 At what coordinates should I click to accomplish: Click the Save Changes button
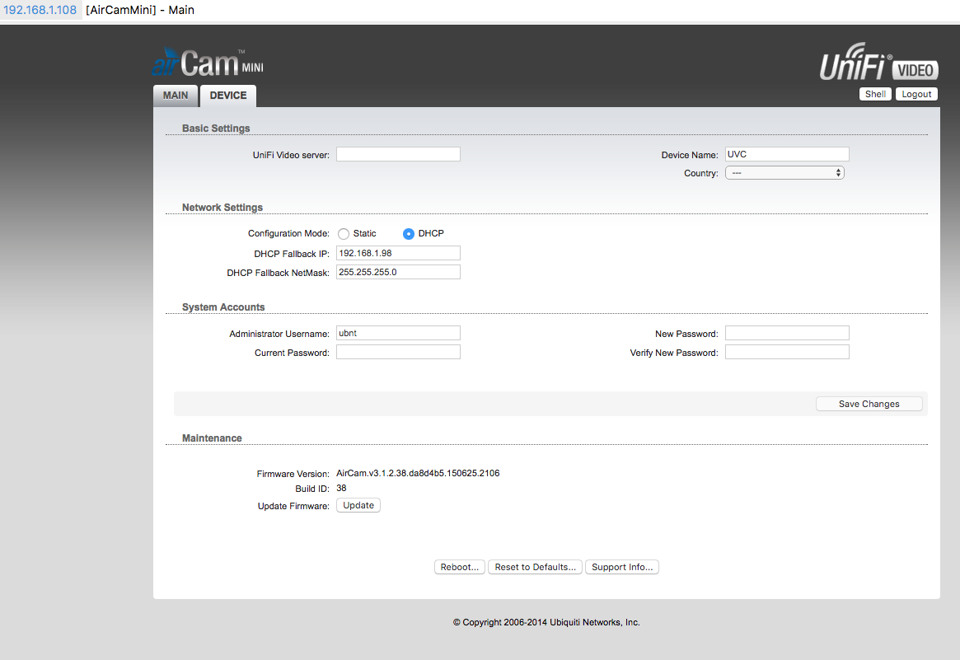click(x=869, y=404)
